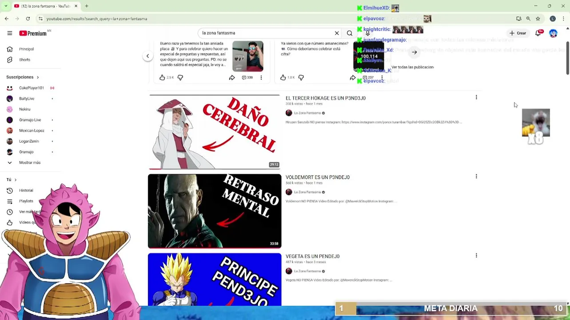Open the YouTube account avatar menu
The height and width of the screenshot is (320, 570).
tap(553, 33)
